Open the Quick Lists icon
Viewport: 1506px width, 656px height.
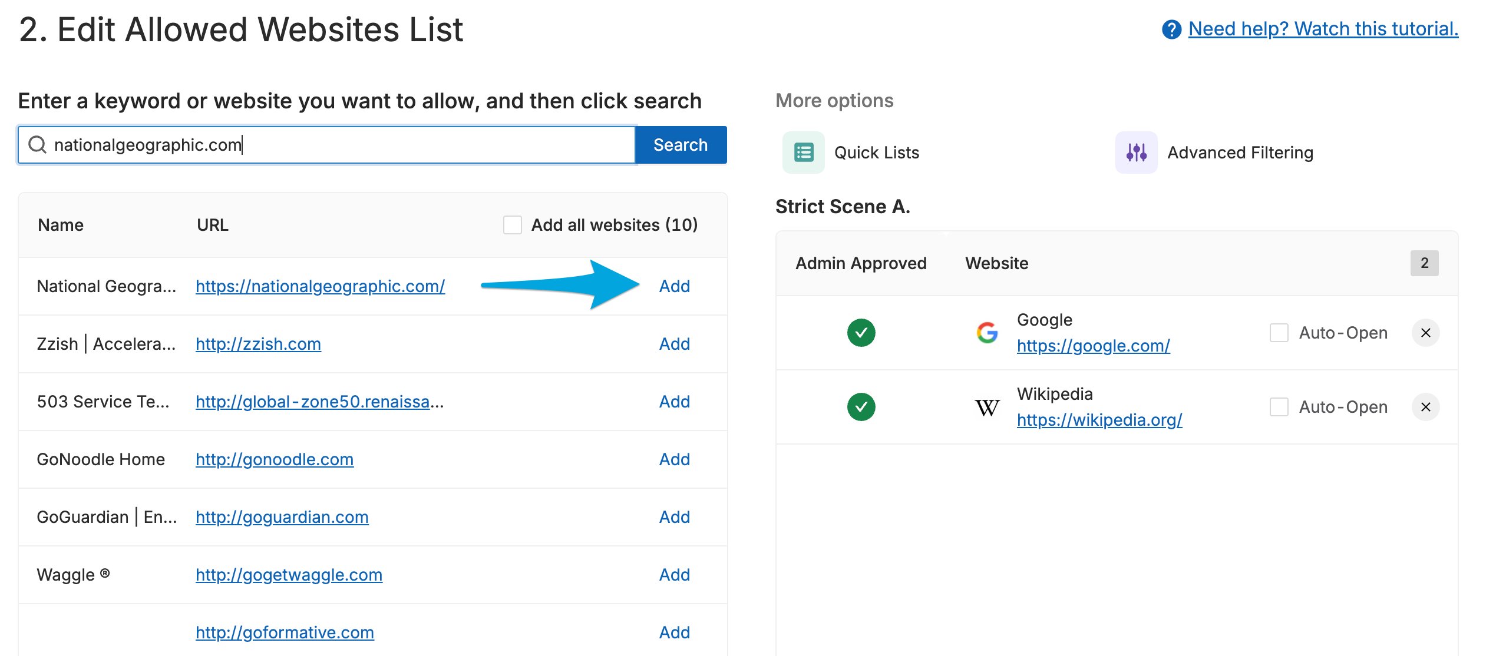click(x=803, y=153)
